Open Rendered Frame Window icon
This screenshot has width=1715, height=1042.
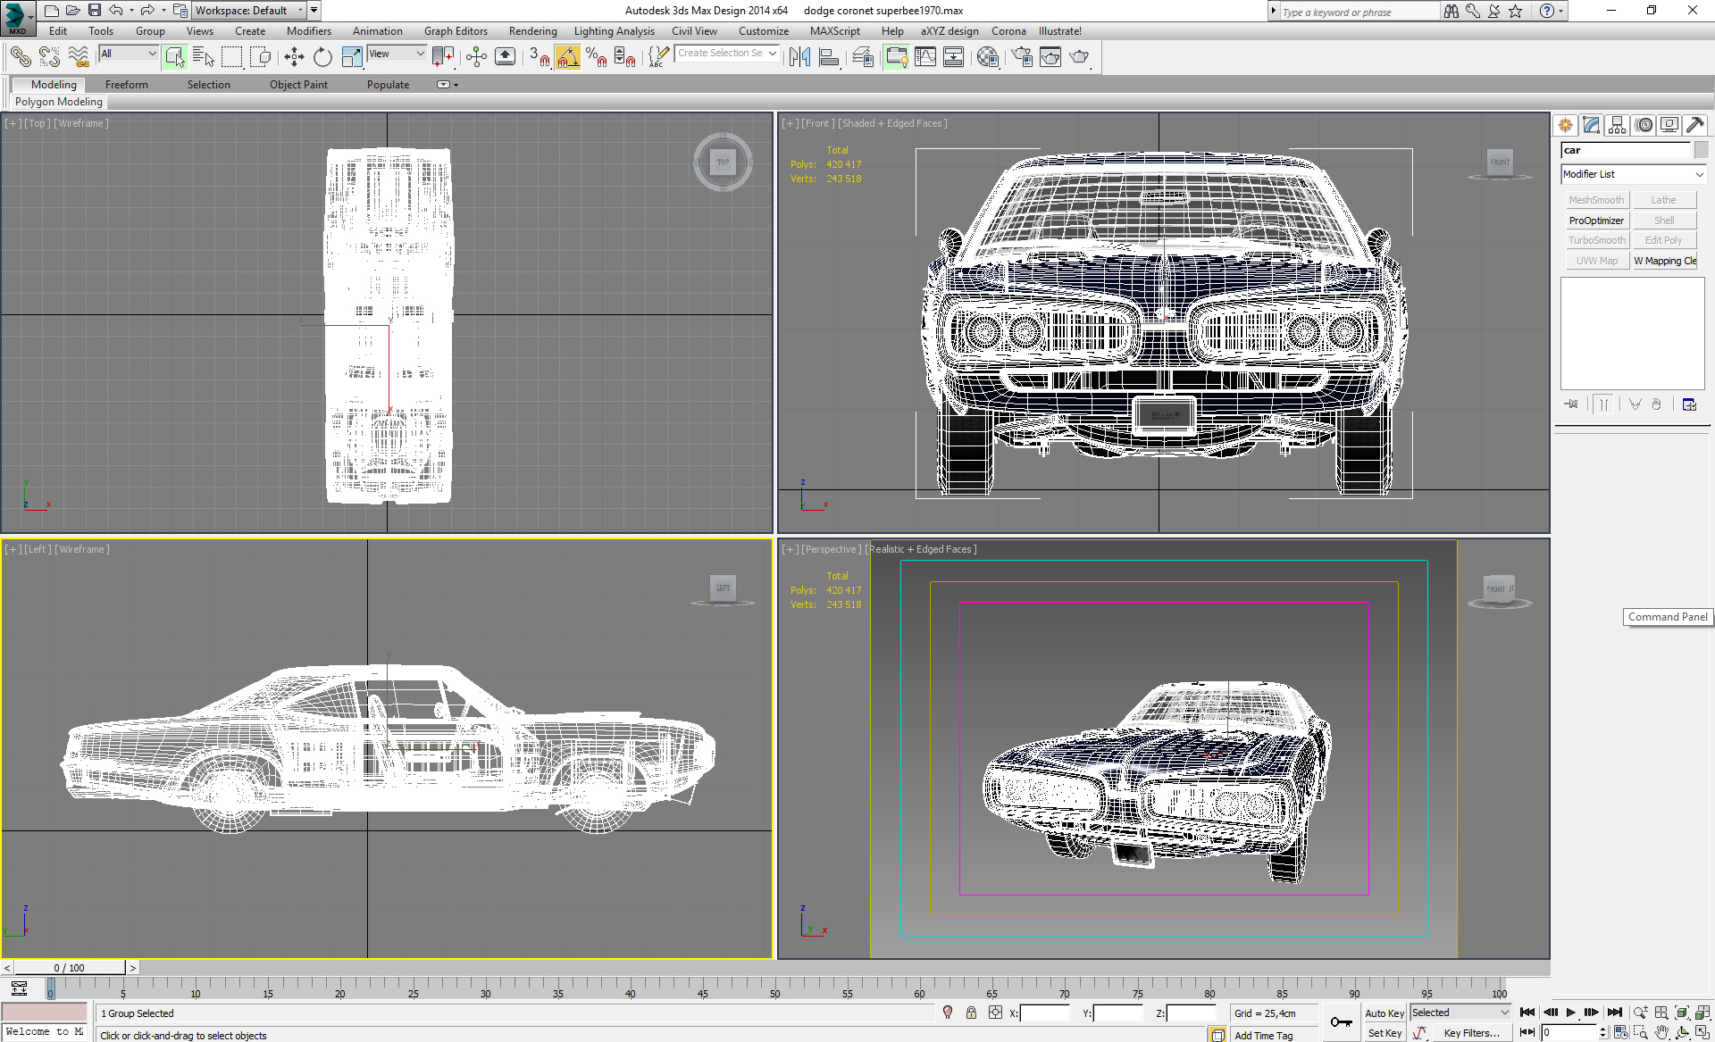click(1050, 57)
